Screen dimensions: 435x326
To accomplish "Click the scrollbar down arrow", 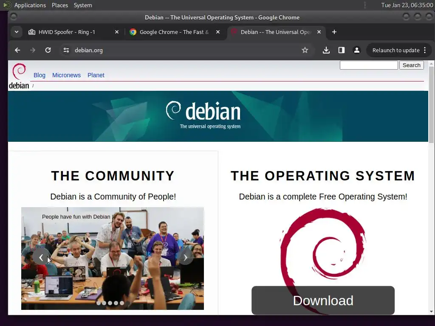I will (x=431, y=312).
